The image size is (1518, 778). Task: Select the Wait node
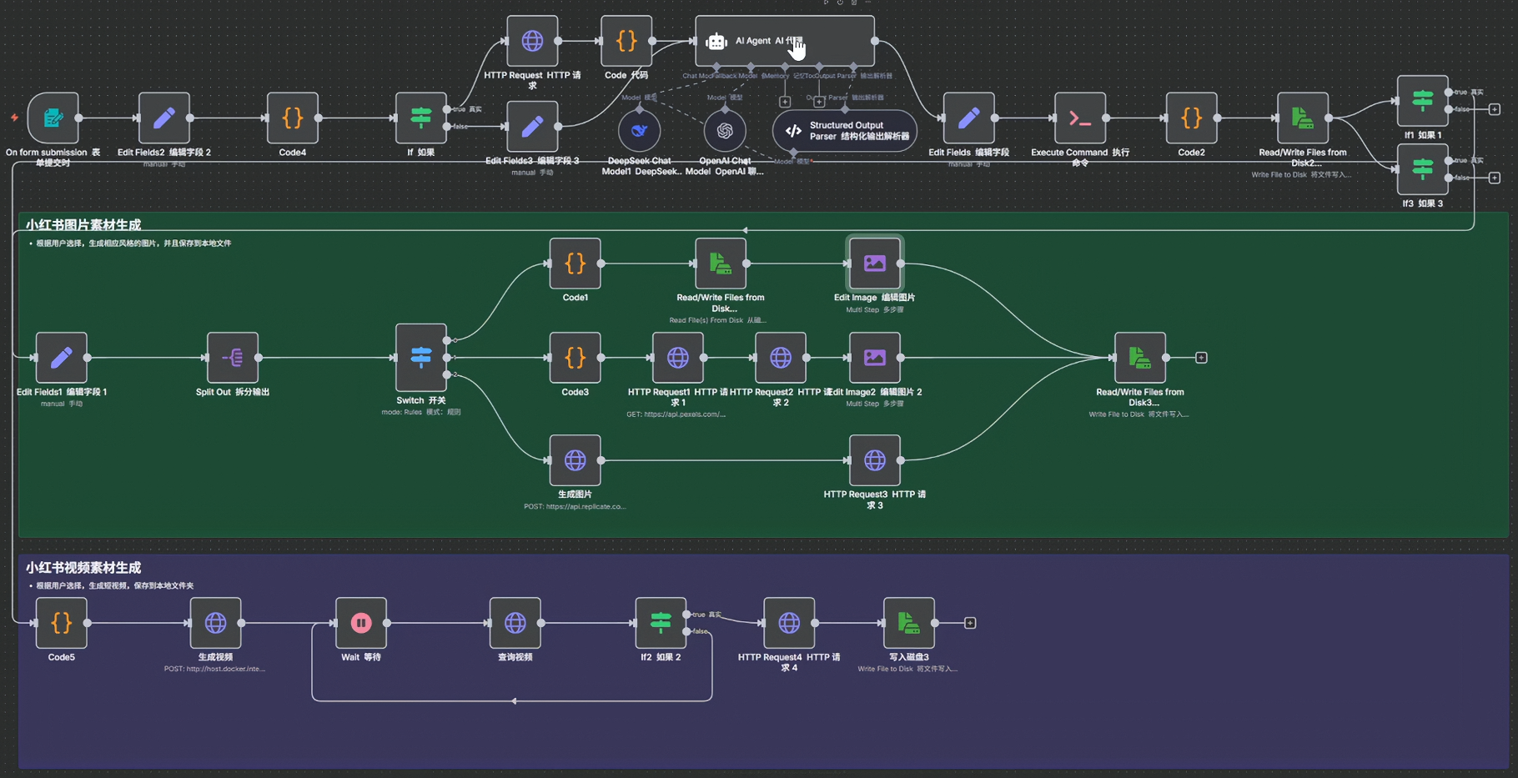(361, 623)
